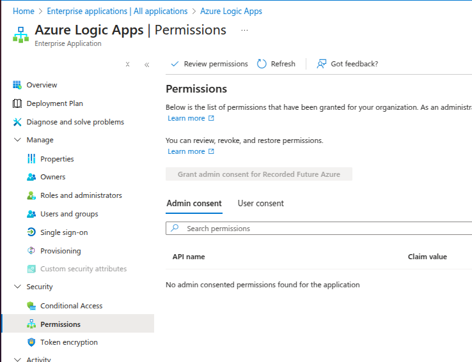Open Enterprise applications | All applications breadcrumb
This screenshot has height=362, width=472.
tap(117, 11)
